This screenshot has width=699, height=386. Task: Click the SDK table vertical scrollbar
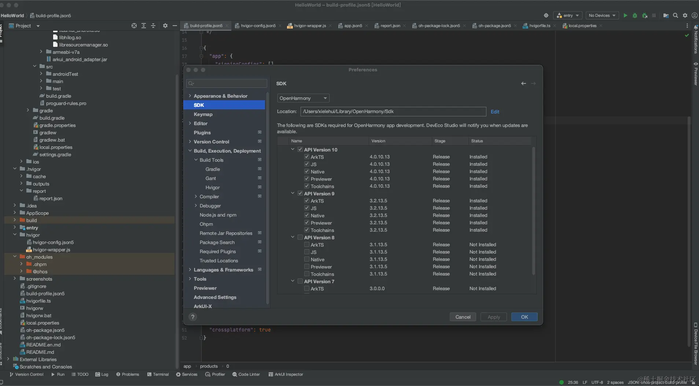(x=533, y=211)
